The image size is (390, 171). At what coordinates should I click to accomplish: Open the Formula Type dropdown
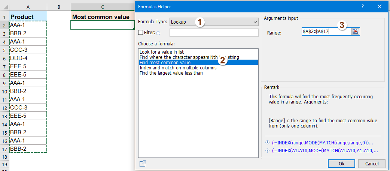click(x=214, y=22)
